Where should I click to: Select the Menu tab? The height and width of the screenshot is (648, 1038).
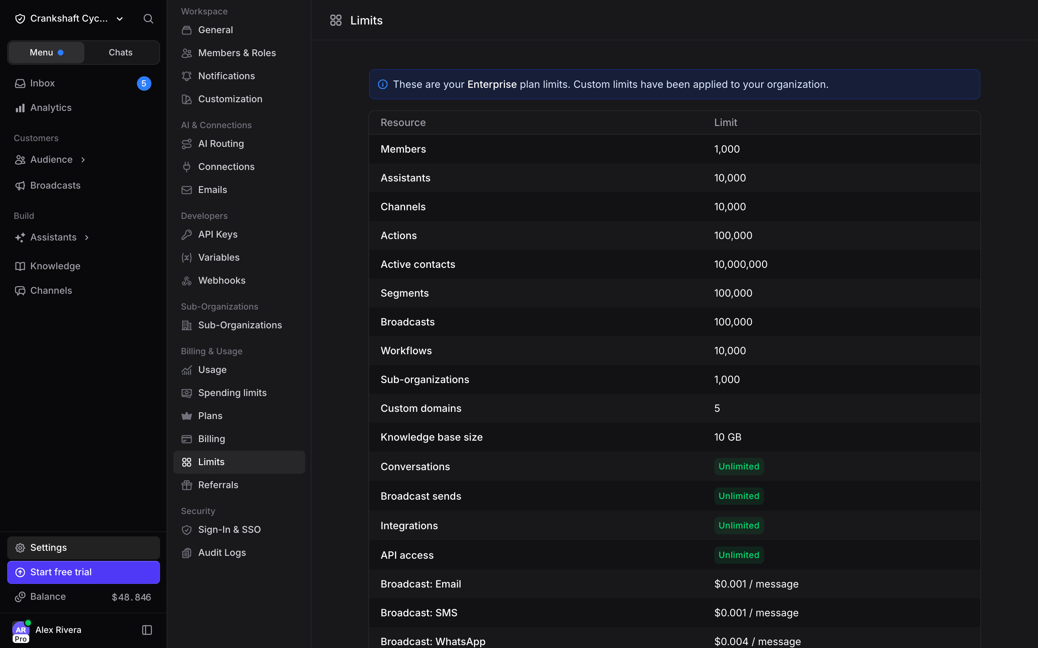pos(46,52)
